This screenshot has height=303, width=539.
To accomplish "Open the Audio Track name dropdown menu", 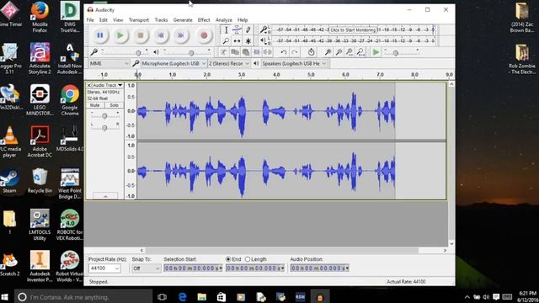I will tap(108, 85).
